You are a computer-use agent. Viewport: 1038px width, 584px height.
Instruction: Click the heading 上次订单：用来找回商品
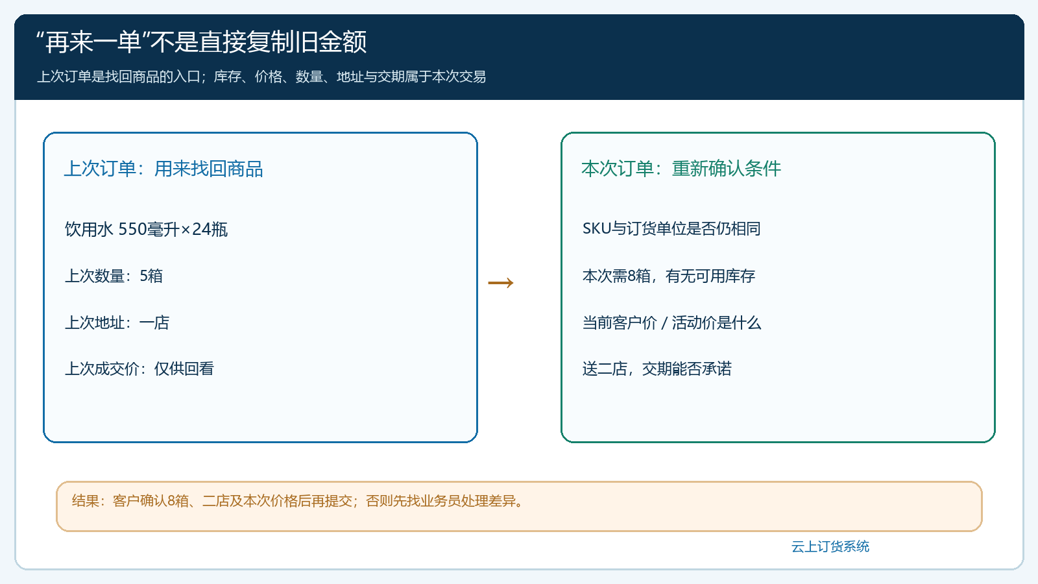[x=163, y=169]
